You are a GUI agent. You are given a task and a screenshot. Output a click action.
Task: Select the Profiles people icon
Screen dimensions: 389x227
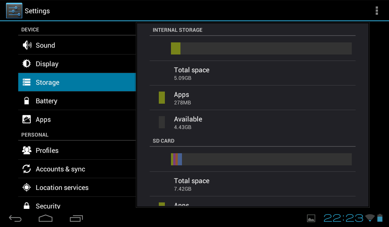point(27,150)
